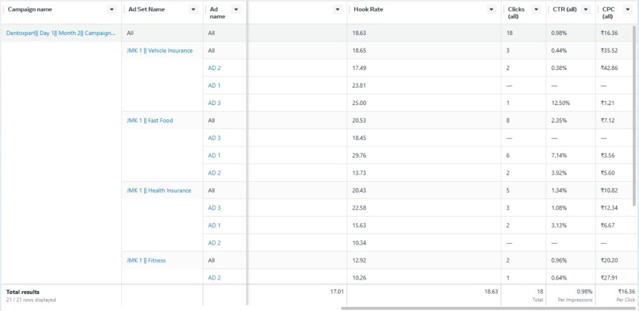
Task: Open the Campaign name column dropdown arrow
Action: point(112,9)
